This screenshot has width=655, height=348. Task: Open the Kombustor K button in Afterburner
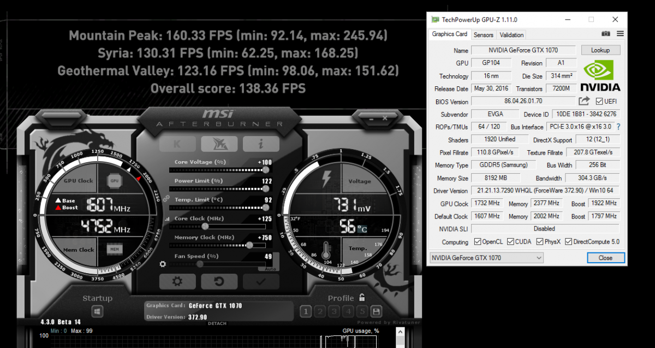point(177,144)
